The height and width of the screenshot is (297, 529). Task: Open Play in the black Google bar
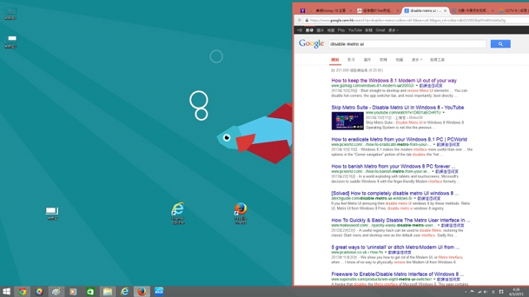341,30
